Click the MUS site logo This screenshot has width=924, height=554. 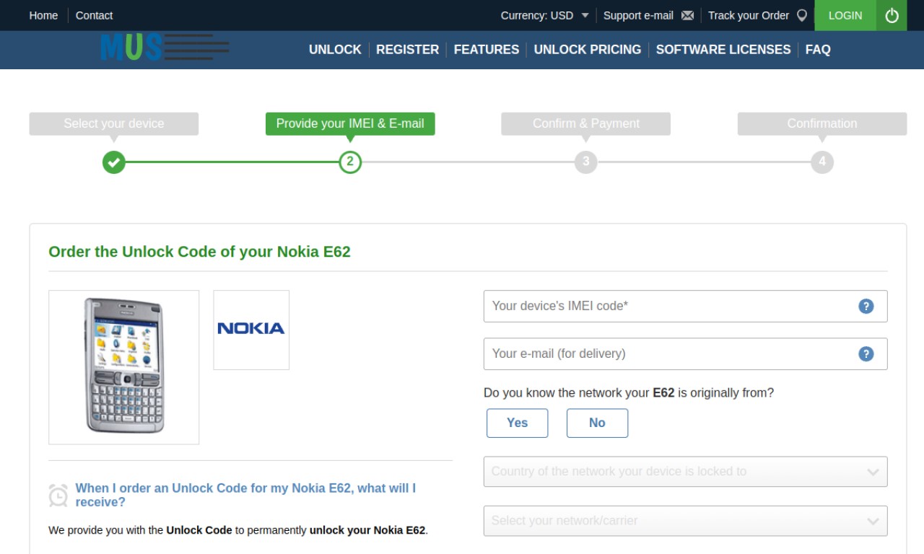pyautogui.click(x=165, y=48)
